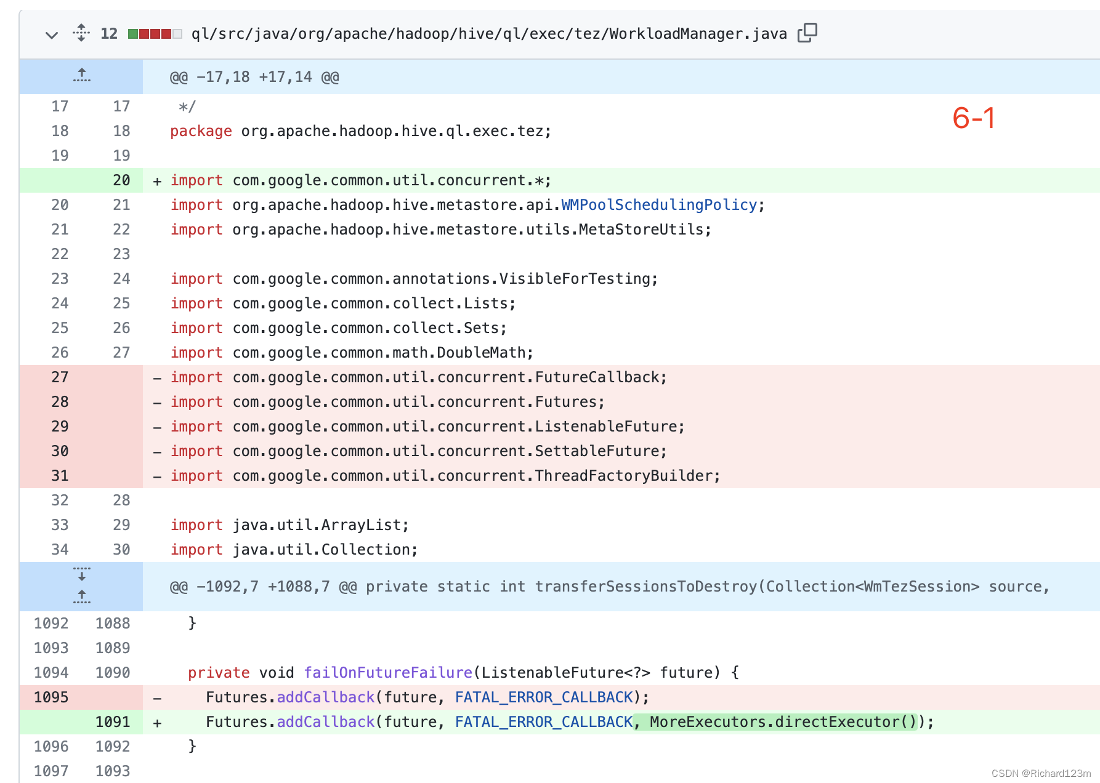Select the failOnFutureFailure method name
The height and width of the screenshot is (783, 1100).
[387, 673]
